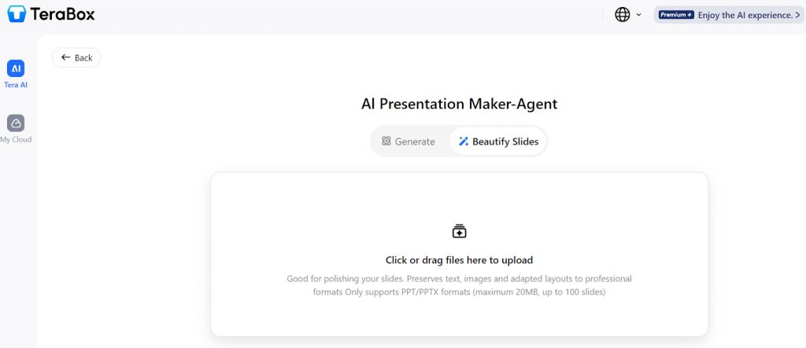Click the upload file plus icon
Viewport: 806px width, 348px height.
pos(459,231)
